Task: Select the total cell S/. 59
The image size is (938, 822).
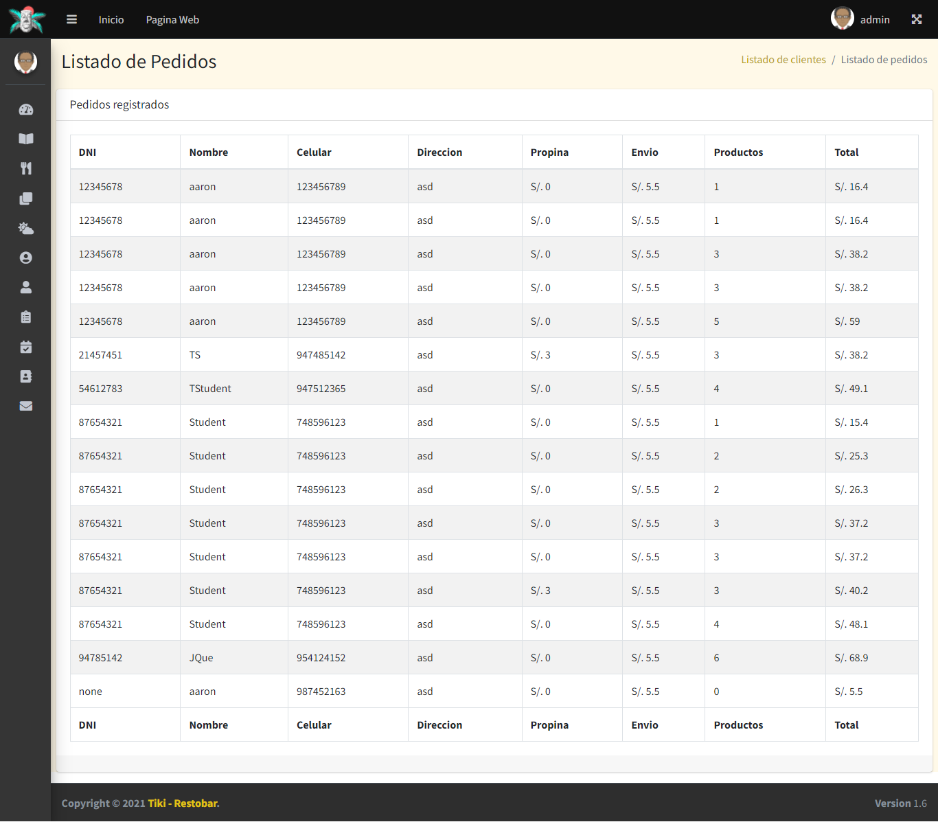Action: coord(871,321)
